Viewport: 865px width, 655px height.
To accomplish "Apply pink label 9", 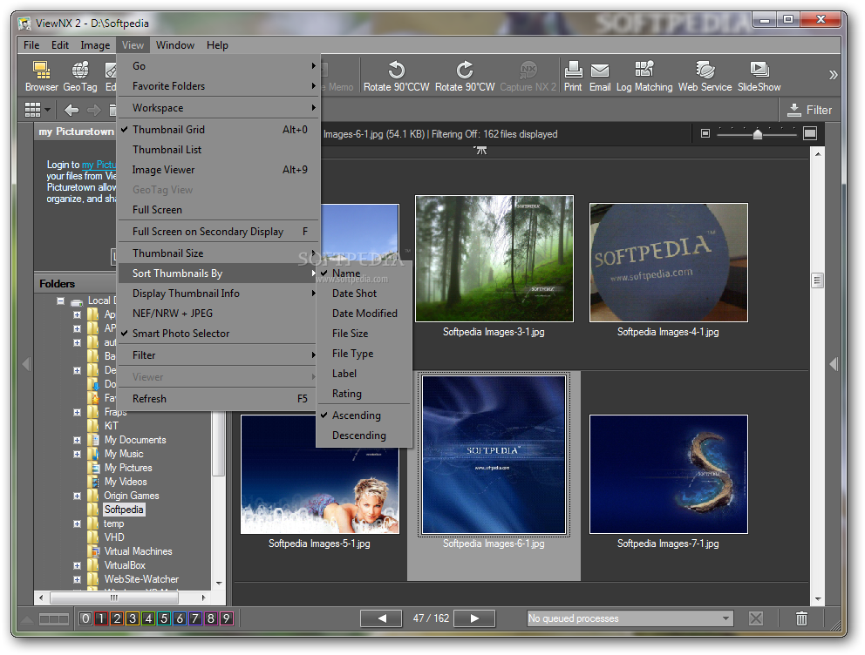I will (226, 618).
